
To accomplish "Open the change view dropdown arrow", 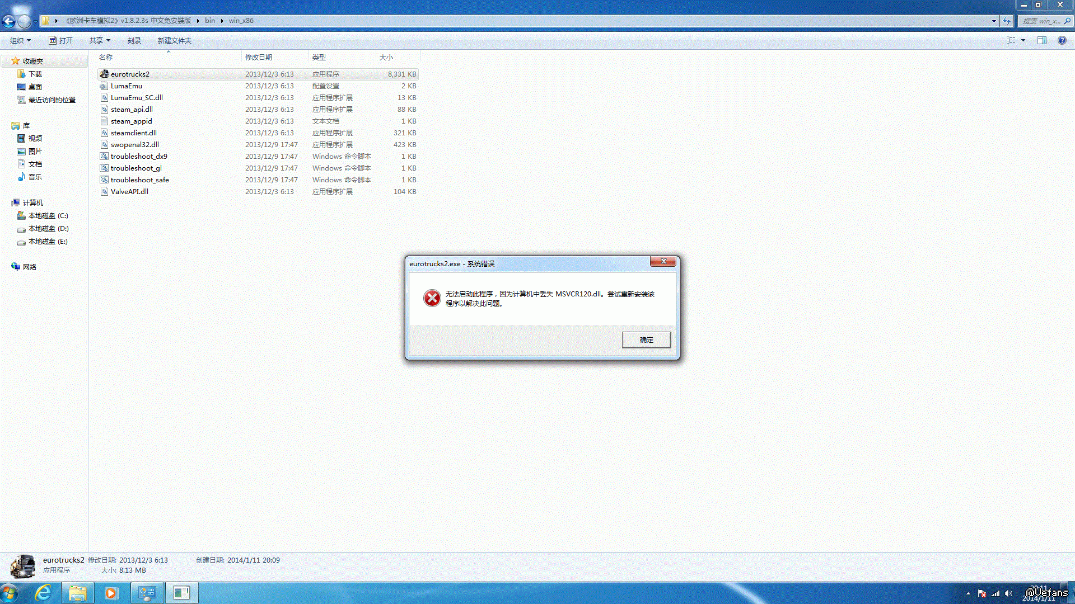I will coord(1023,40).
